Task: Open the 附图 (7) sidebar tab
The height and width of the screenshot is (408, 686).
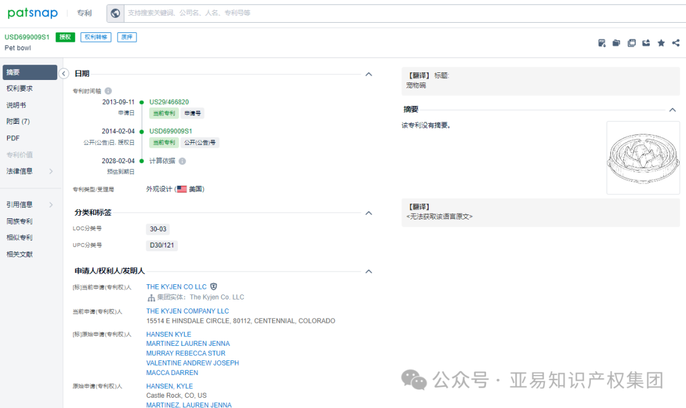Action: tap(18, 121)
